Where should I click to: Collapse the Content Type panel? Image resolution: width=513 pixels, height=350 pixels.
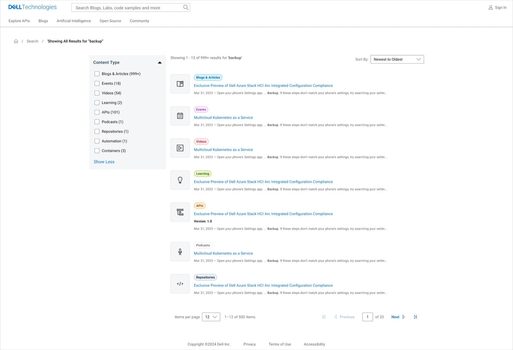coord(160,63)
